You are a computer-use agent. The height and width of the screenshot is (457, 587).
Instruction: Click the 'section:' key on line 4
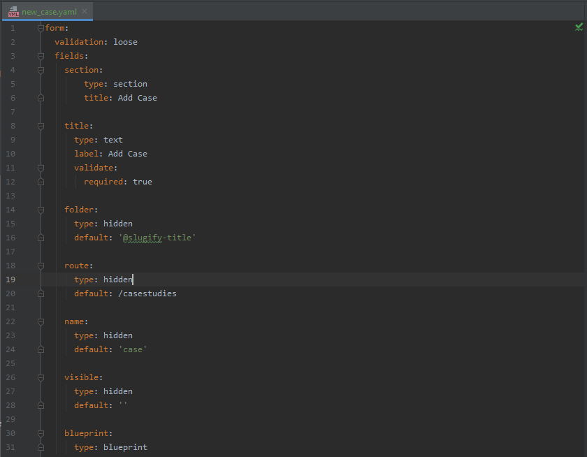(x=83, y=70)
